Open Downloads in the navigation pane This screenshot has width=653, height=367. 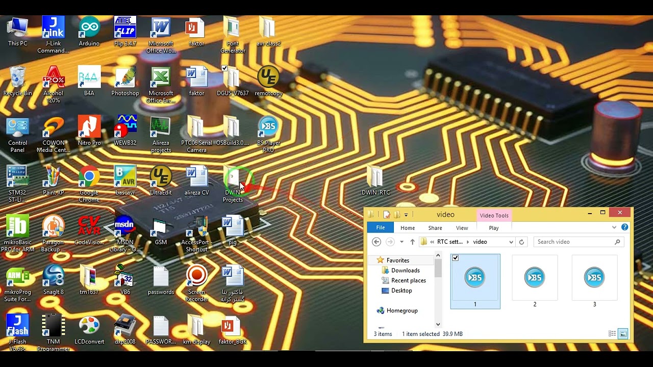[x=400, y=271]
